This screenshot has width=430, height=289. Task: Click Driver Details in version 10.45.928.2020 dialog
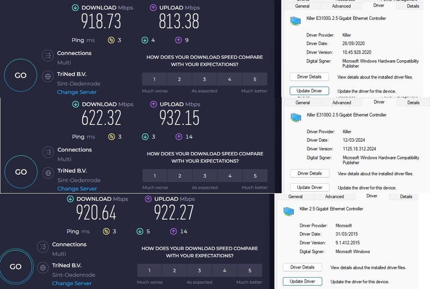click(x=310, y=77)
